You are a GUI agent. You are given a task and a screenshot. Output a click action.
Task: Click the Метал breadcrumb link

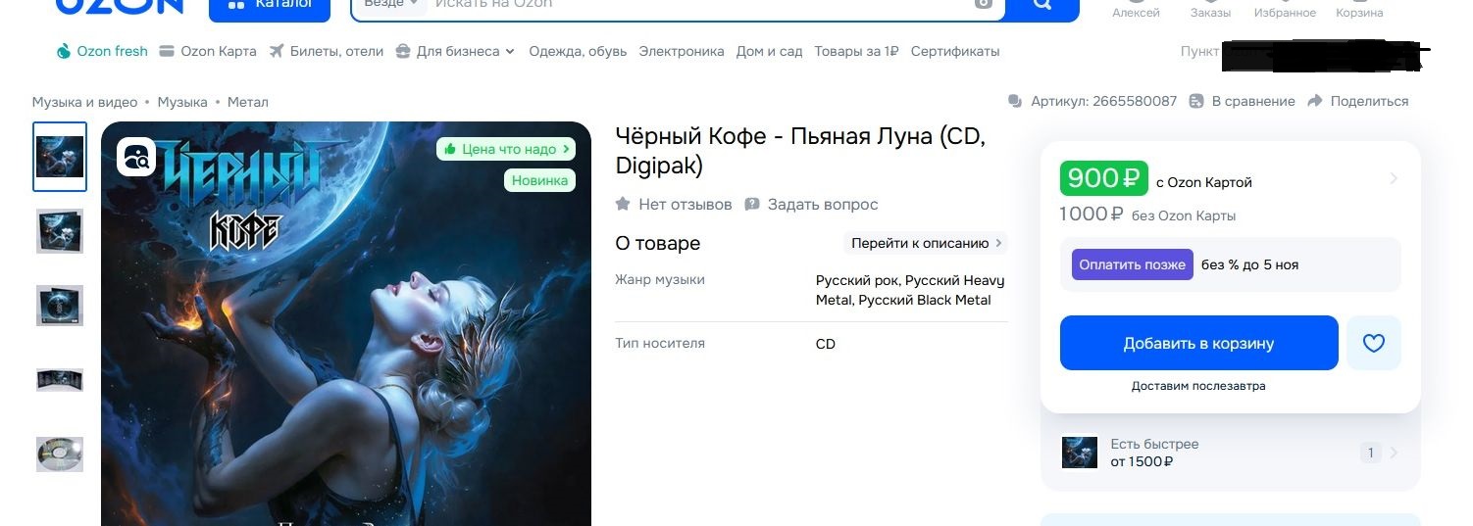click(x=247, y=102)
